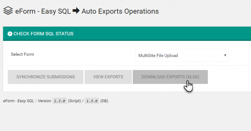Viewport: 251px width, 131px height.
Task: Click the Auto Exports Operations title text
Action: (120, 11)
